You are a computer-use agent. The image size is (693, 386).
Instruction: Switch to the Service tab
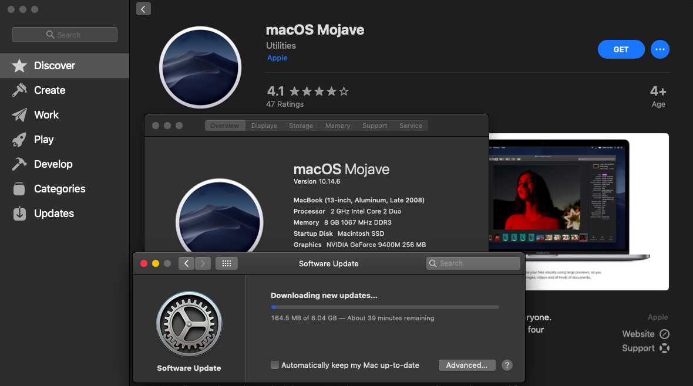click(x=411, y=126)
